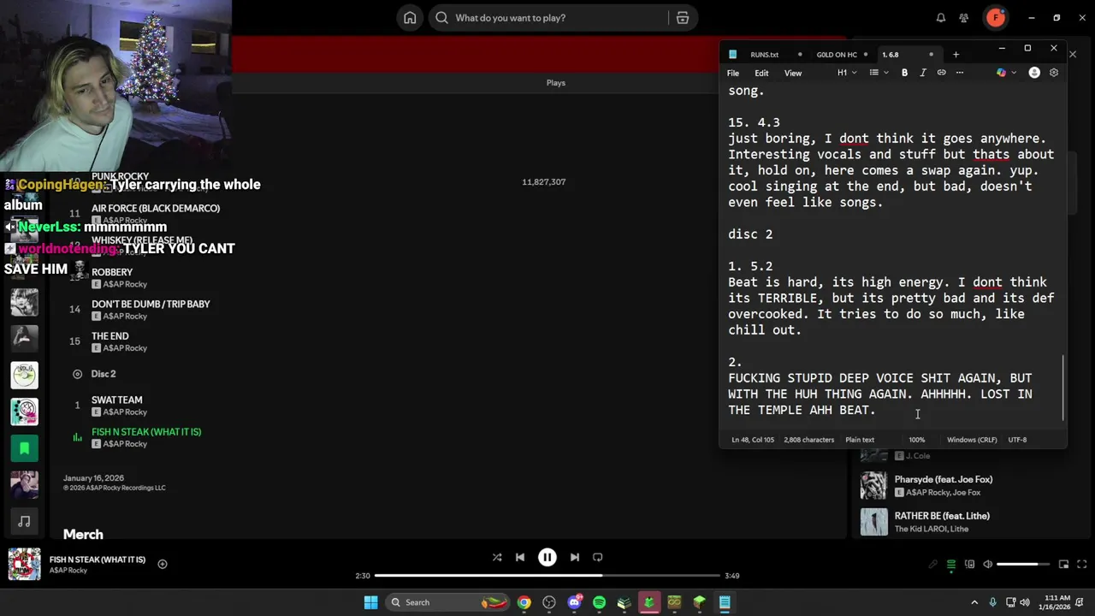
Task: Open A$AP Rocky link in now playing bar
Action: click(x=68, y=571)
